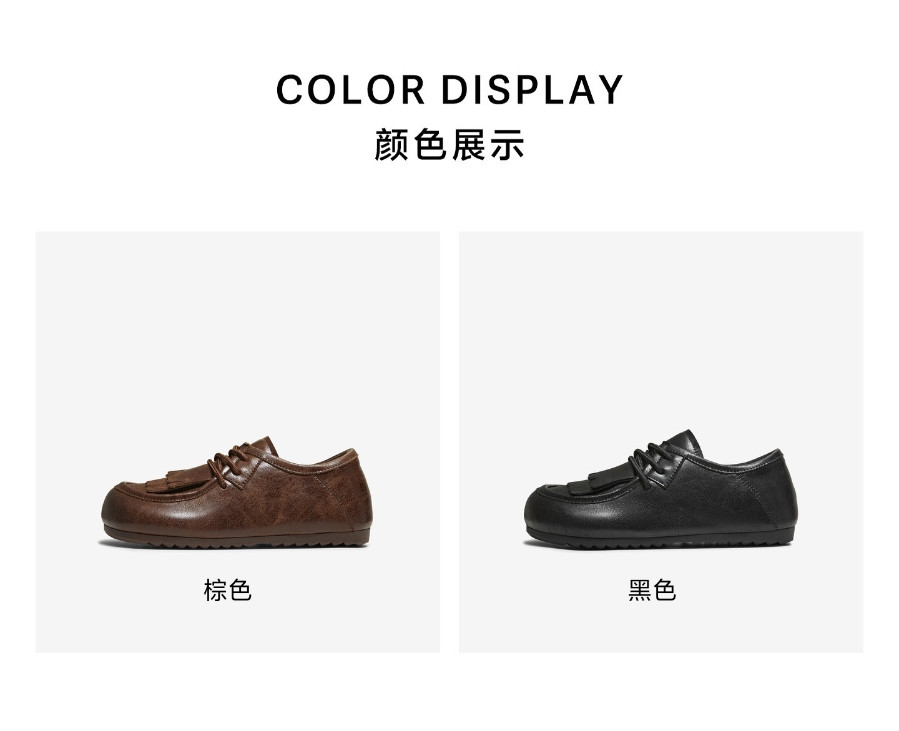This screenshot has height=731, width=899.
Task: Click the 颜色展示 subtitle text
Action: 449,145
